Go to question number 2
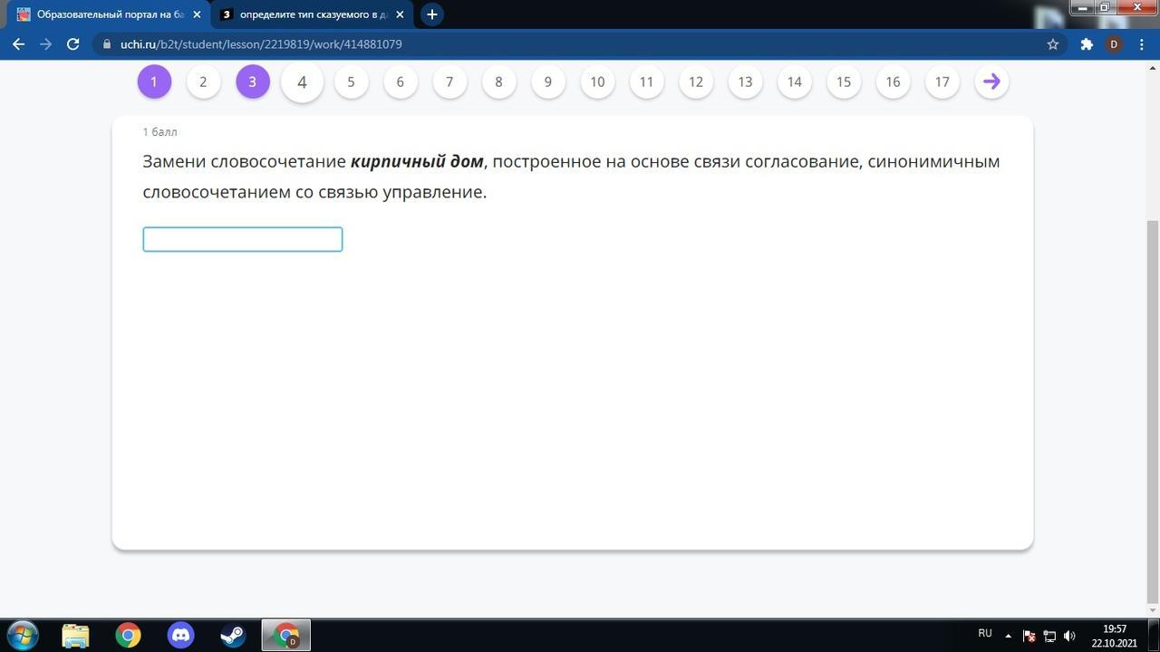 (203, 81)
